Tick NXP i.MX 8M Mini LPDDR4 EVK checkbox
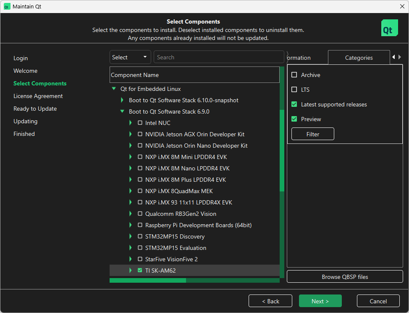This screenshot has width=409, height=313. 140,157
